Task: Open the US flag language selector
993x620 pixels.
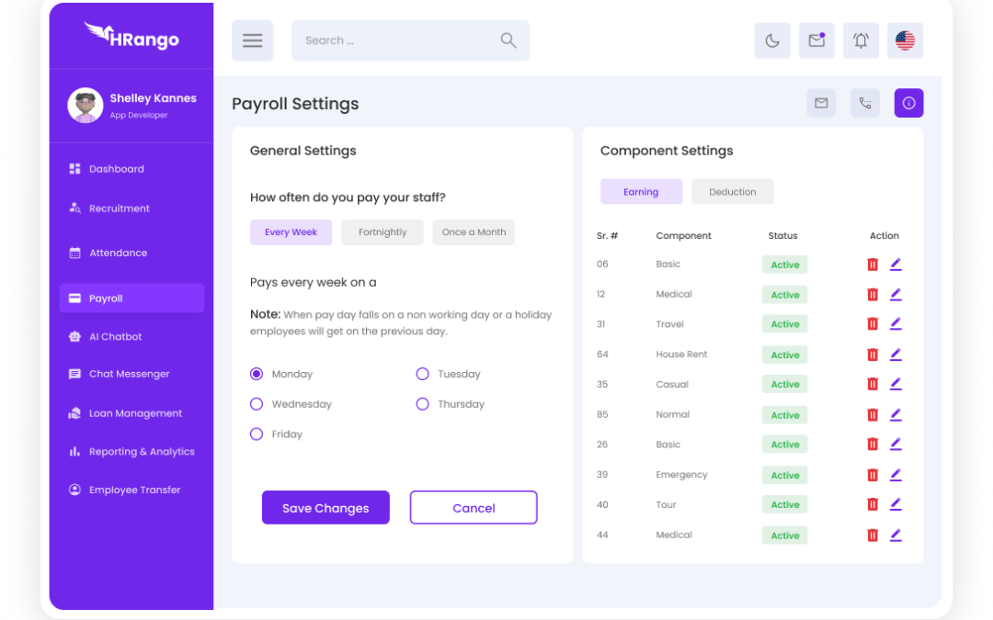Action: click(x=905, y=40)
